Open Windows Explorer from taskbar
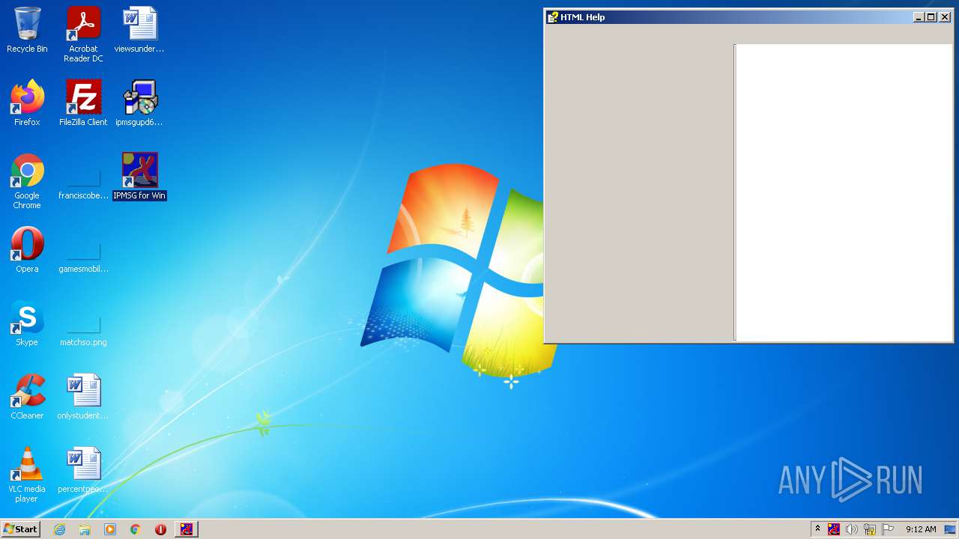Screen dimensions: 959x539 [85, 529]
